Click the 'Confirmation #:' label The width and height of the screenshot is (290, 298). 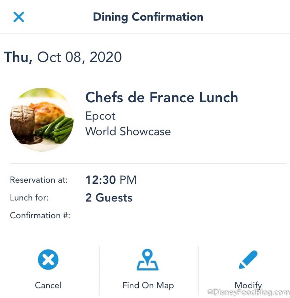40,216
